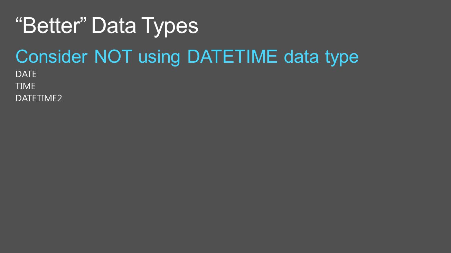The height and width of the screenshot is (253, 451).
Task: Click the word using in the blue heading
Action: click(159, 58)
